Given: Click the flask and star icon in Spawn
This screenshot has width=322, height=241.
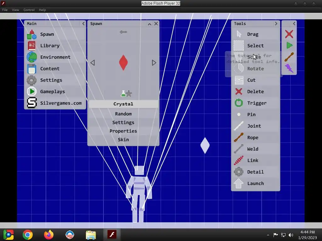Looking at the screenshot, I should (x=126, y=94).
